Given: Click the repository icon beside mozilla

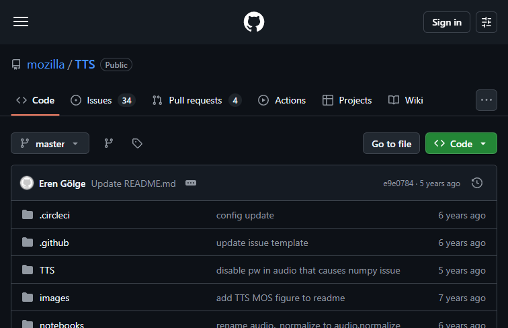Looking at the screenshot, I should [x=16, y=65].
